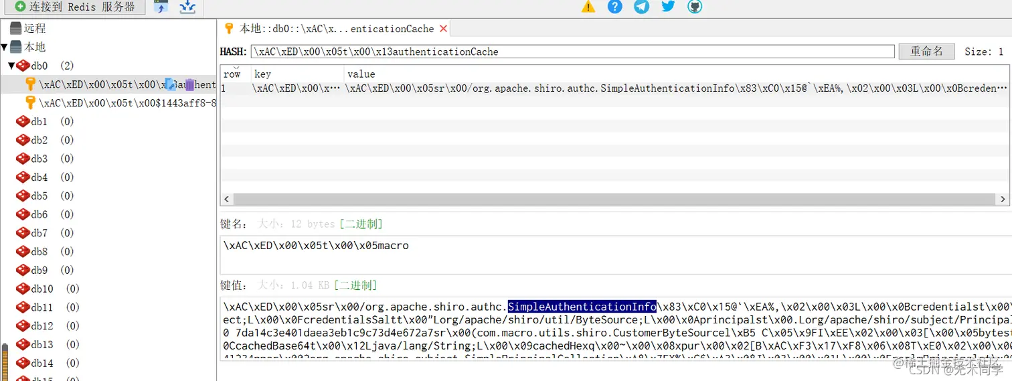The image size is (1012, 381).
Task: Click the db0 red database icon
Action: tap(23, 66)
